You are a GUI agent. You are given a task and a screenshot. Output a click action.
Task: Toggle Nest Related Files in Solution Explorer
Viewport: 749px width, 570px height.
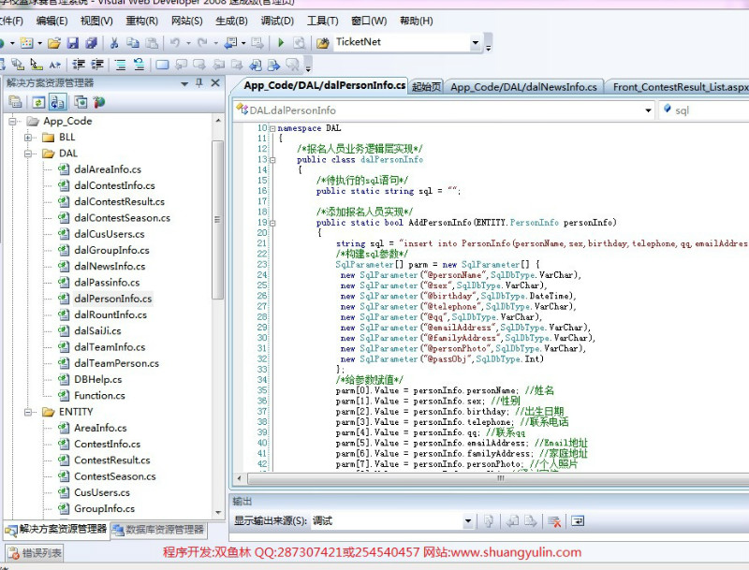click(x=57, y=102)
